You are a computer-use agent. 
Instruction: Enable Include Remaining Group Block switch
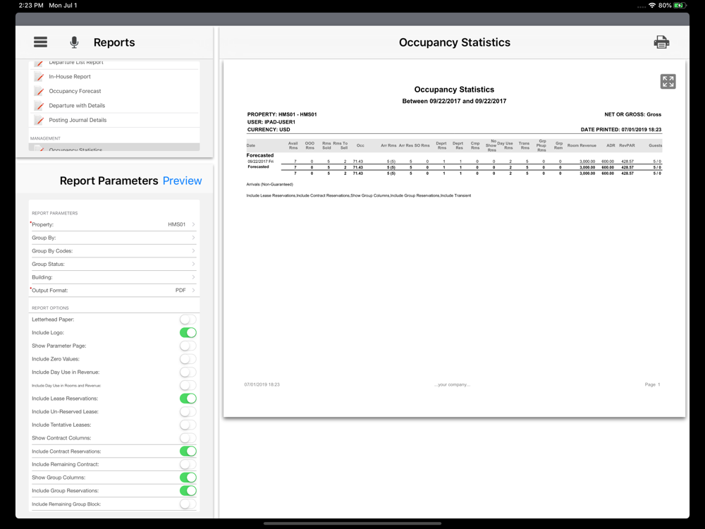click(188, 504)
